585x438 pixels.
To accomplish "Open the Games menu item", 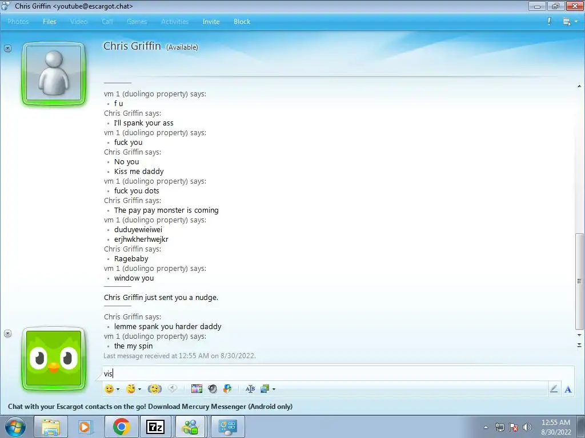I will point(137,22).
